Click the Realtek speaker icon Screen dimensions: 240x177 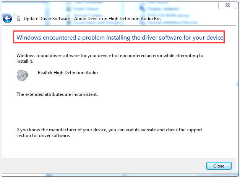click(23, 75)
